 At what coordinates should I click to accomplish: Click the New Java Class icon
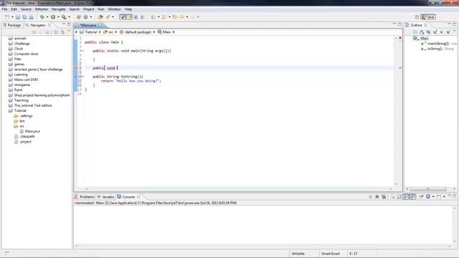(x=85, y=17)
